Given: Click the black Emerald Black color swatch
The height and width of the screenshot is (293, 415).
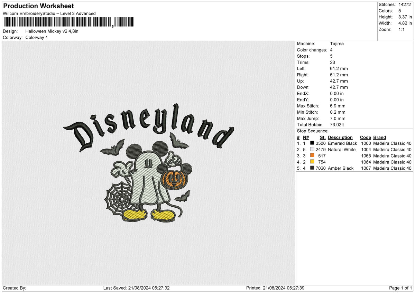Looking at the screenshot, I should tap(312, 143).
